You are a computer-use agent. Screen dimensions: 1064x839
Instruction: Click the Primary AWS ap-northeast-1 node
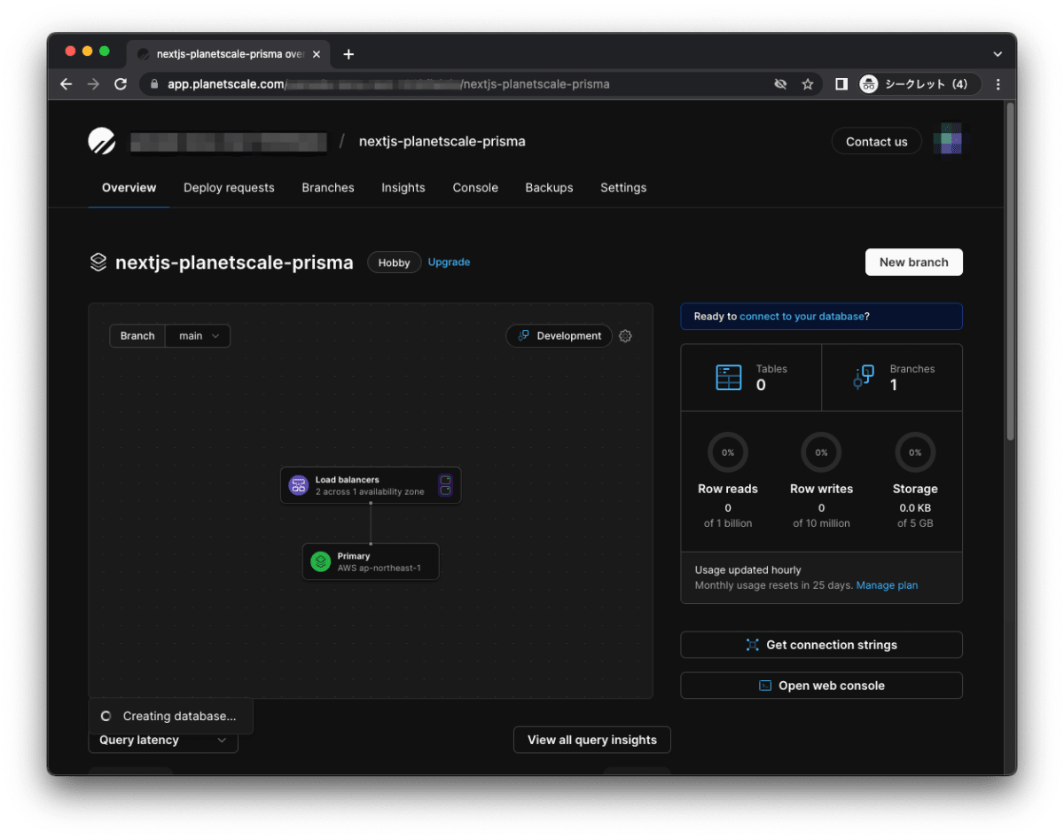click(x=371, y=561)
